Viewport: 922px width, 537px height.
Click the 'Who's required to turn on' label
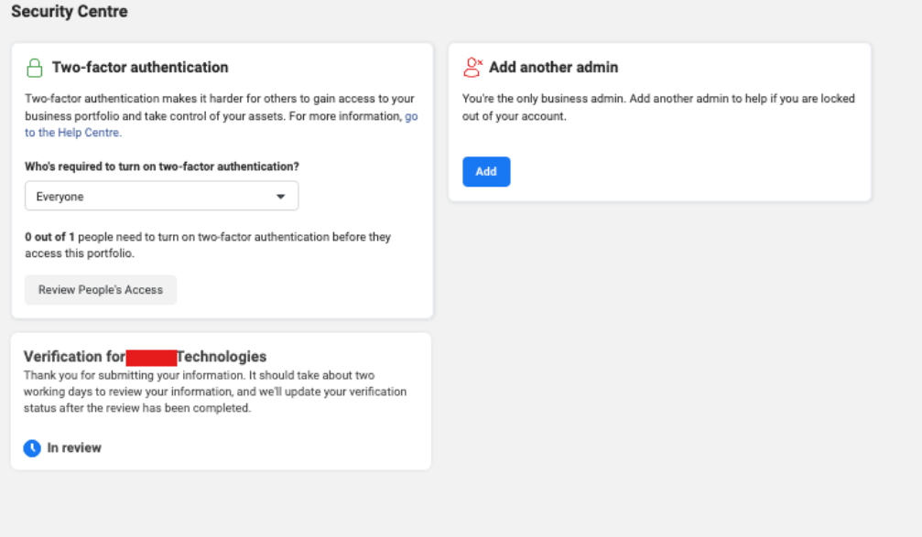[x=162, y=166]
